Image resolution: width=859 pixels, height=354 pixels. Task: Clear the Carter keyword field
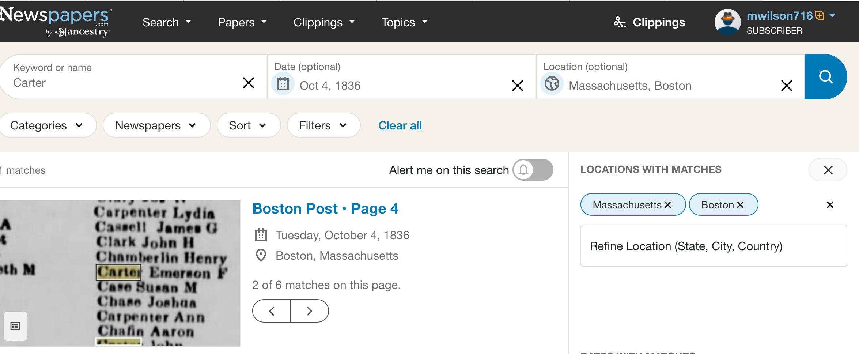[x=249, y=83]
